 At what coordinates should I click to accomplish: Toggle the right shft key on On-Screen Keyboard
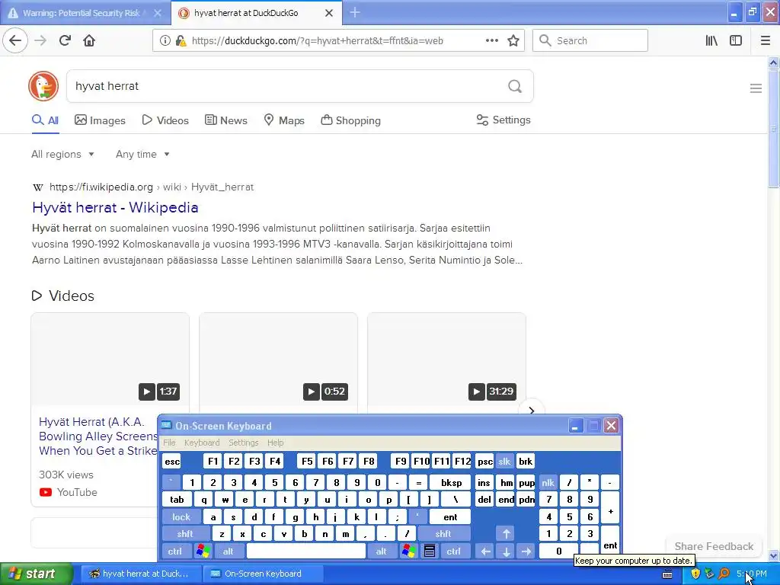443,534
